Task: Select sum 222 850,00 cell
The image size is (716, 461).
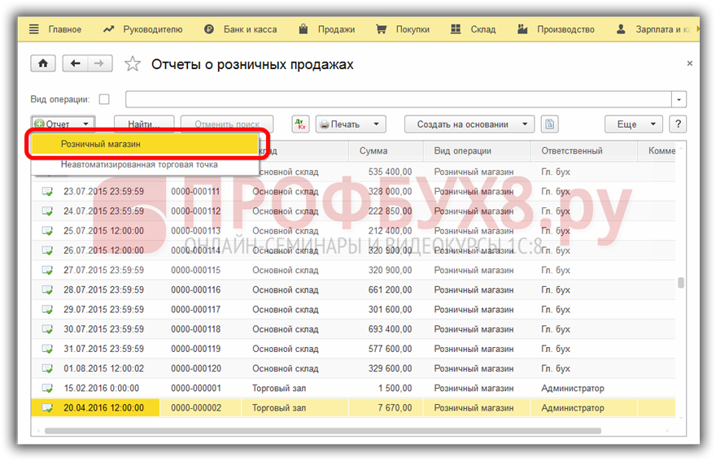Action: 386,211
